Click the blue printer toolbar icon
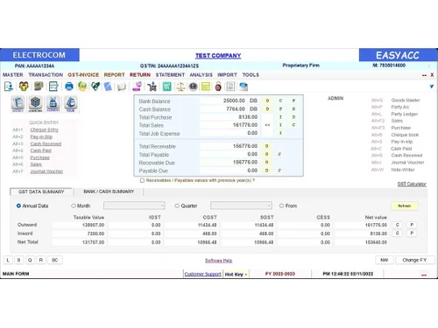The image size is (438, 328). tap(69, 87)
